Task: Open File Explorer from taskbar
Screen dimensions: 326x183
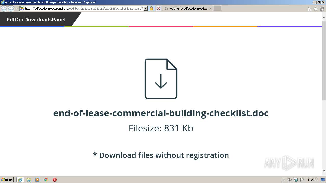Action: tap(29, 180)
